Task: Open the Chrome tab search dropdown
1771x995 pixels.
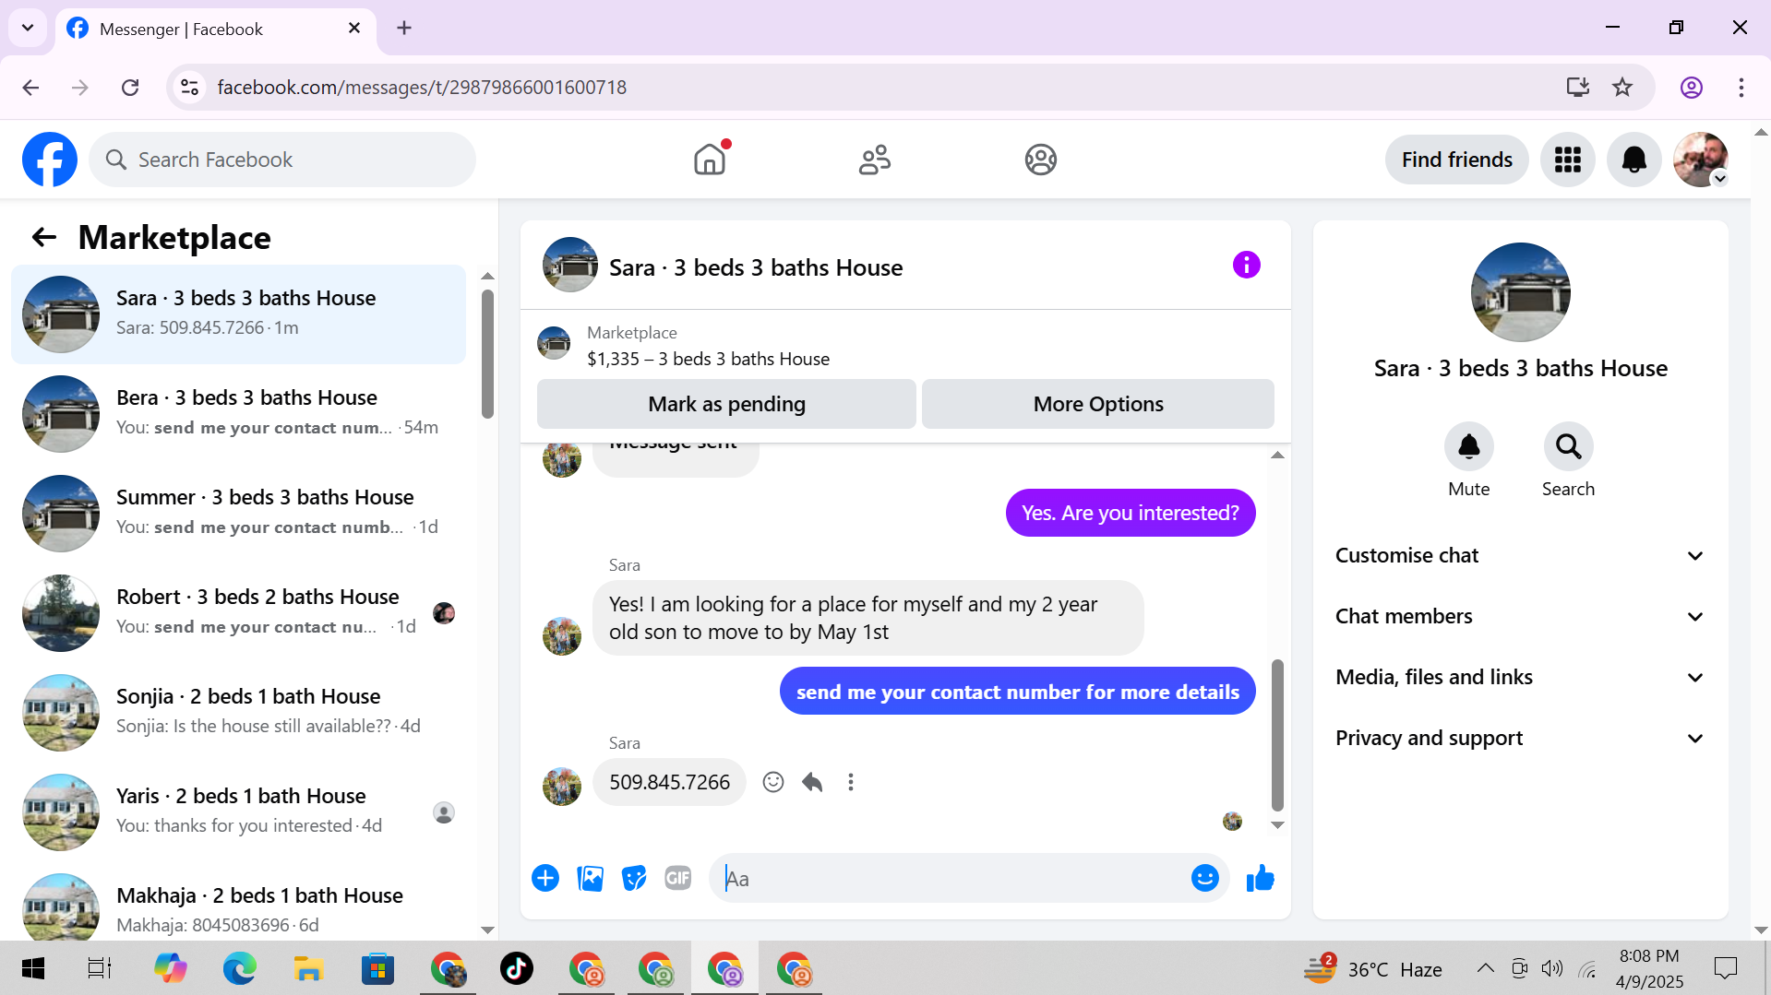Action: [x=28, y=28]
